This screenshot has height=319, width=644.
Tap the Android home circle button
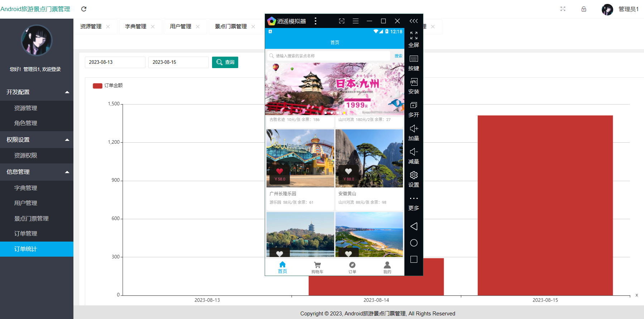coord(414,243)
